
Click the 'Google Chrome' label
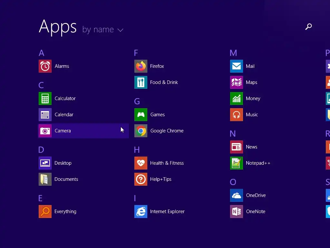tap(167, 131)
